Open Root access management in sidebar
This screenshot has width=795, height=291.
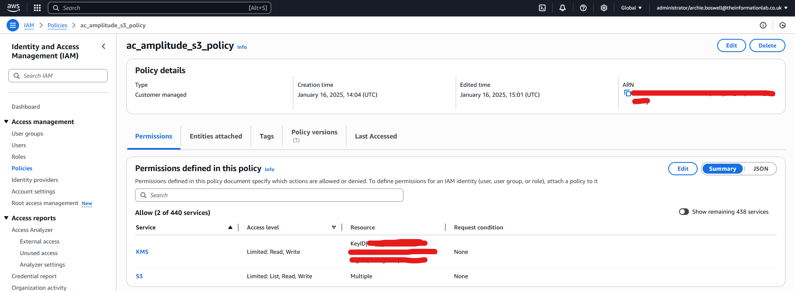point(45,203)
